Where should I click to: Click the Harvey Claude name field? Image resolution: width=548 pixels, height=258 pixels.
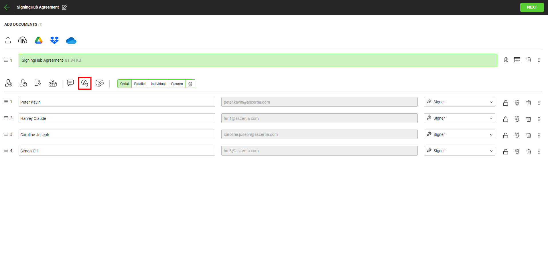coord(117,118)
